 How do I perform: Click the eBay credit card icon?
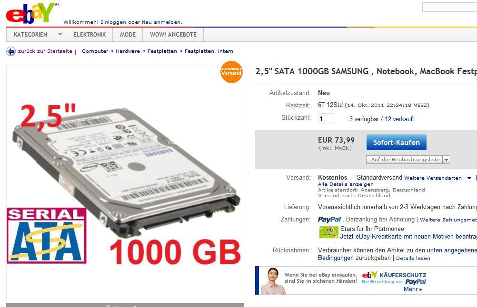pos(328,232)
